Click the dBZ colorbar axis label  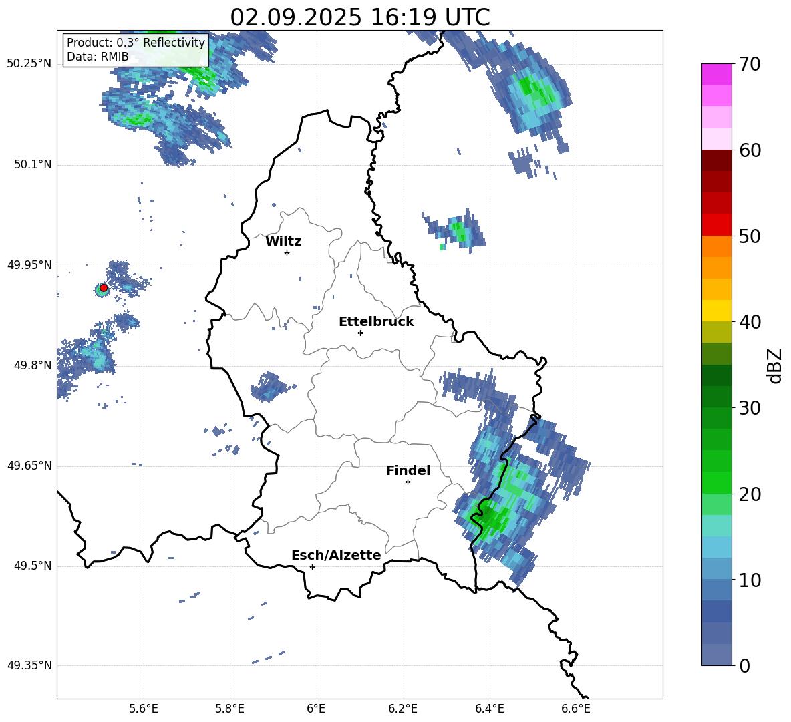coord(775,365)
